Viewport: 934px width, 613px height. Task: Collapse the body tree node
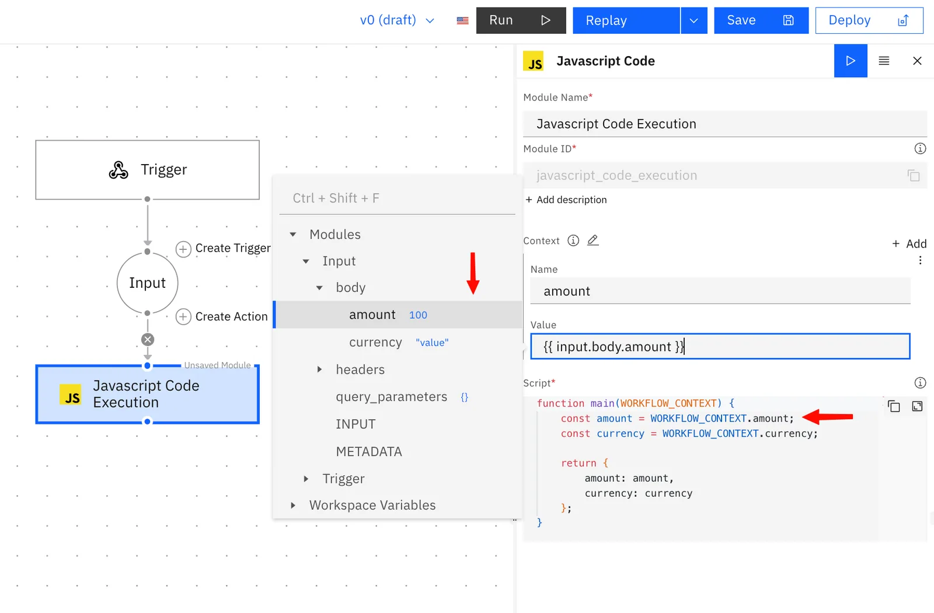coord(319,288)
